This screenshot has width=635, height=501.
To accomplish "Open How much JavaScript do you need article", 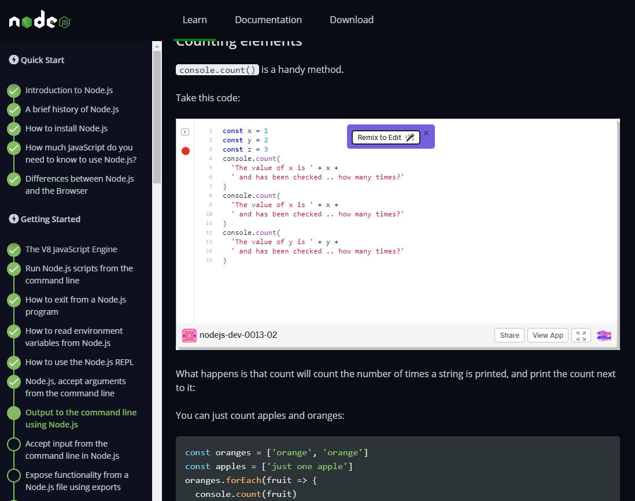I will (81, 153).
